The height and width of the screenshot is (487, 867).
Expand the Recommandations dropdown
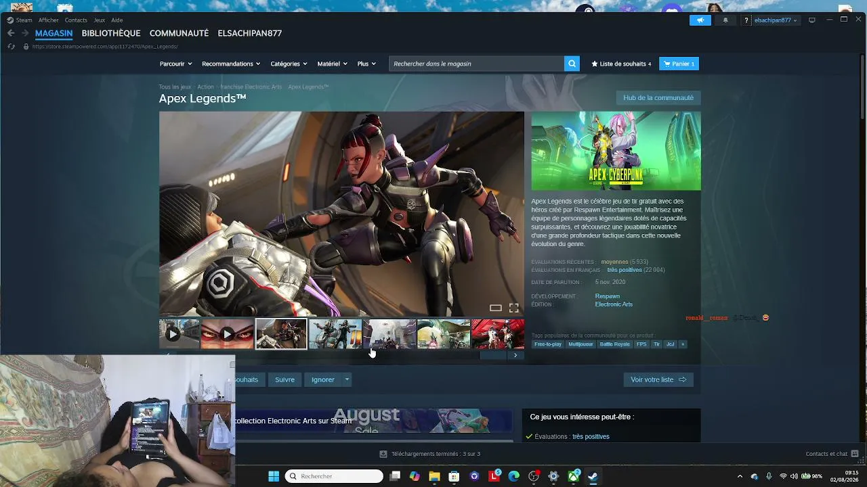(x=231, y=64)
